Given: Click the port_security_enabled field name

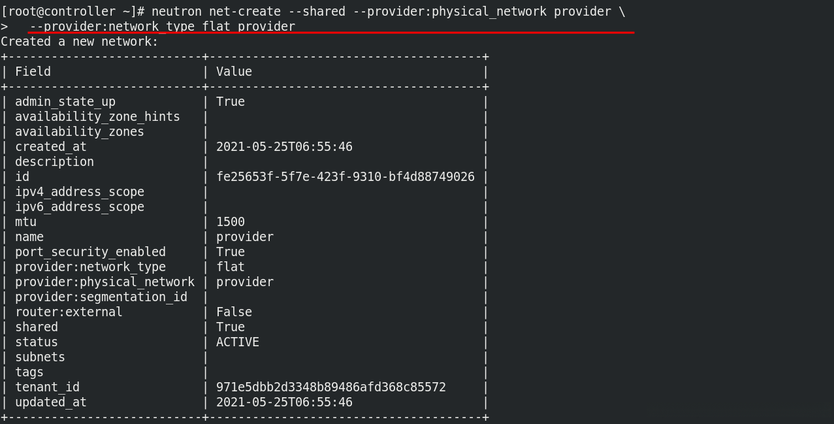Looking at the screenshot, I should coord(90,252).
